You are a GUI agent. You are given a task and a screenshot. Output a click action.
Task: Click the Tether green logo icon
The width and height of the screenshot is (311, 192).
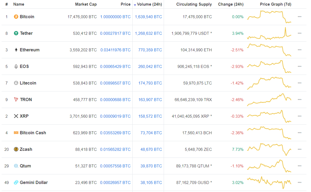[x=16, y=33]
